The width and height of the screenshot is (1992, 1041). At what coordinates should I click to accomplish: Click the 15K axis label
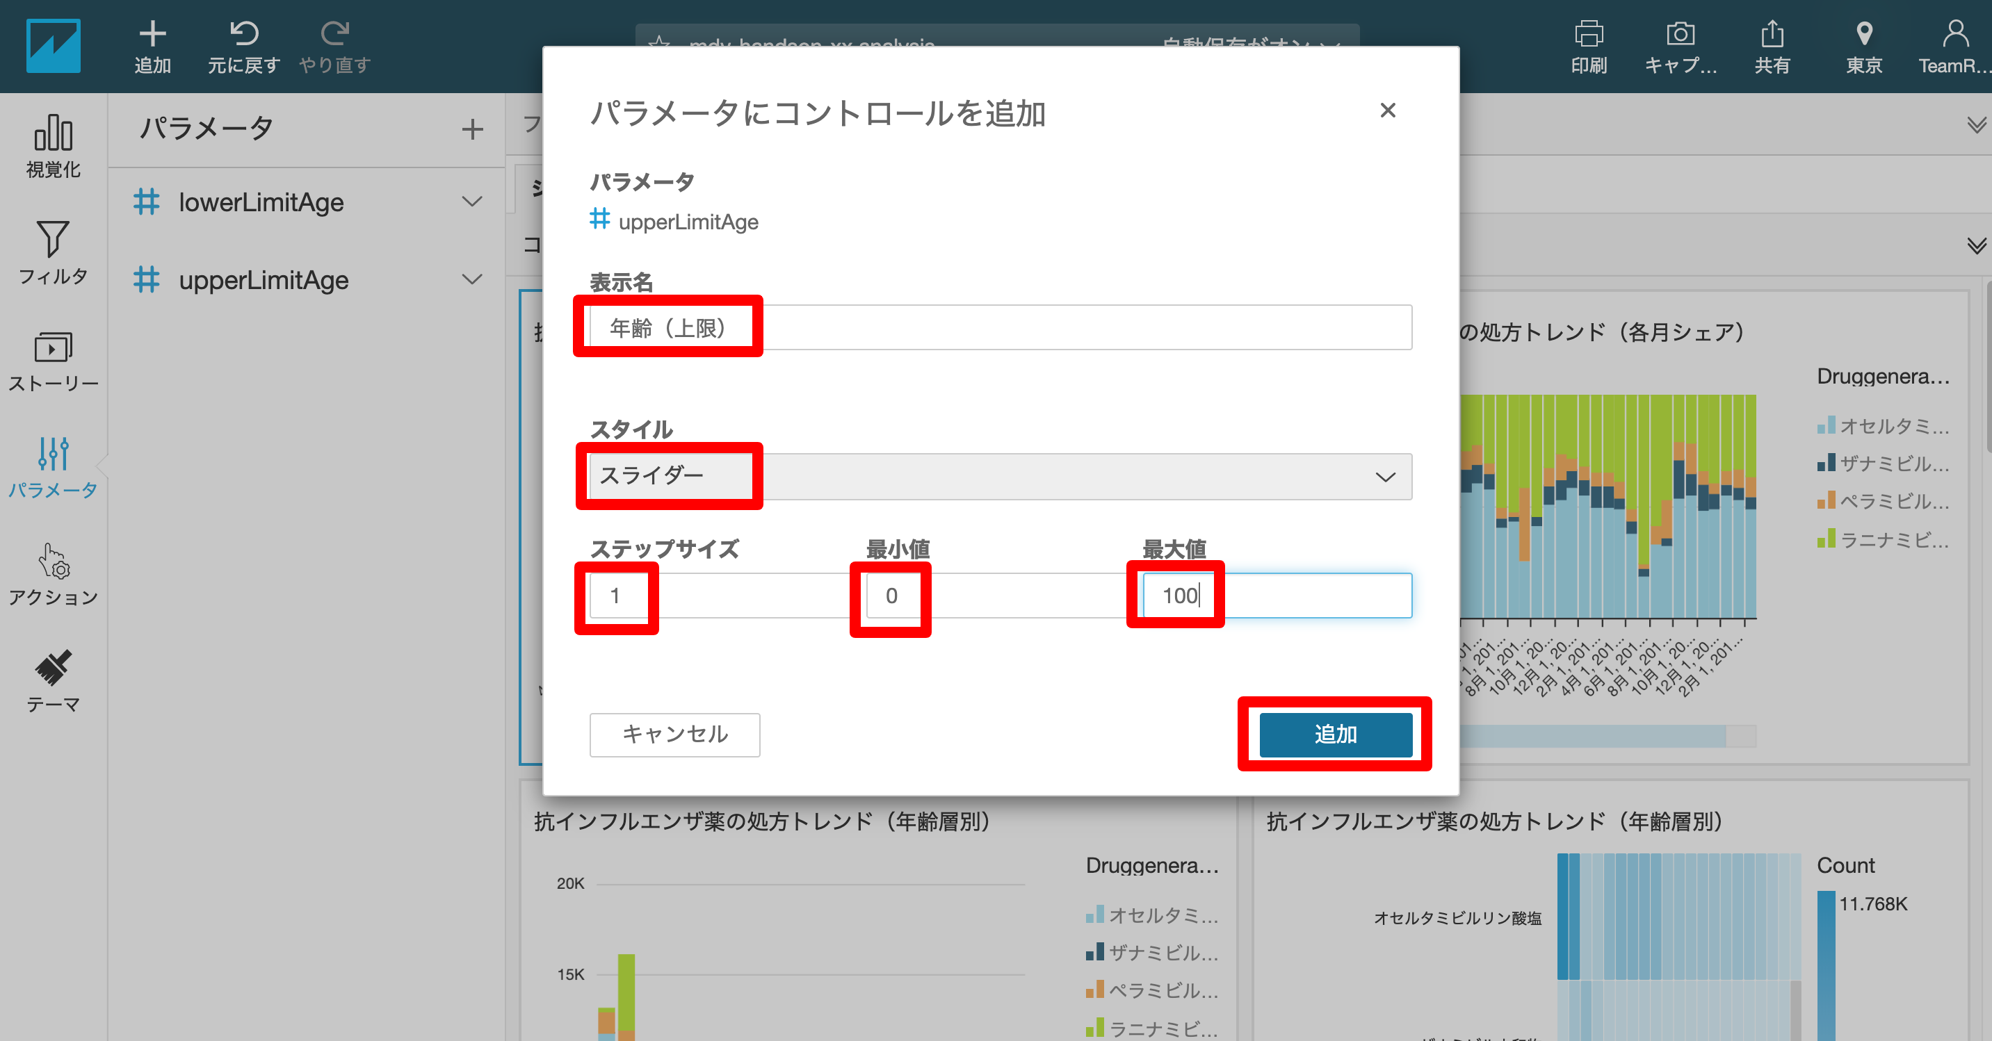570,974
